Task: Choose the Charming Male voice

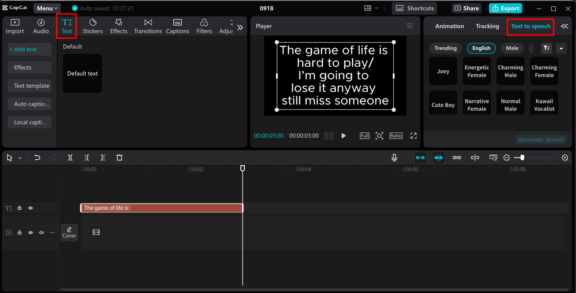Action: pyautogui.click(x=510, y=71)
